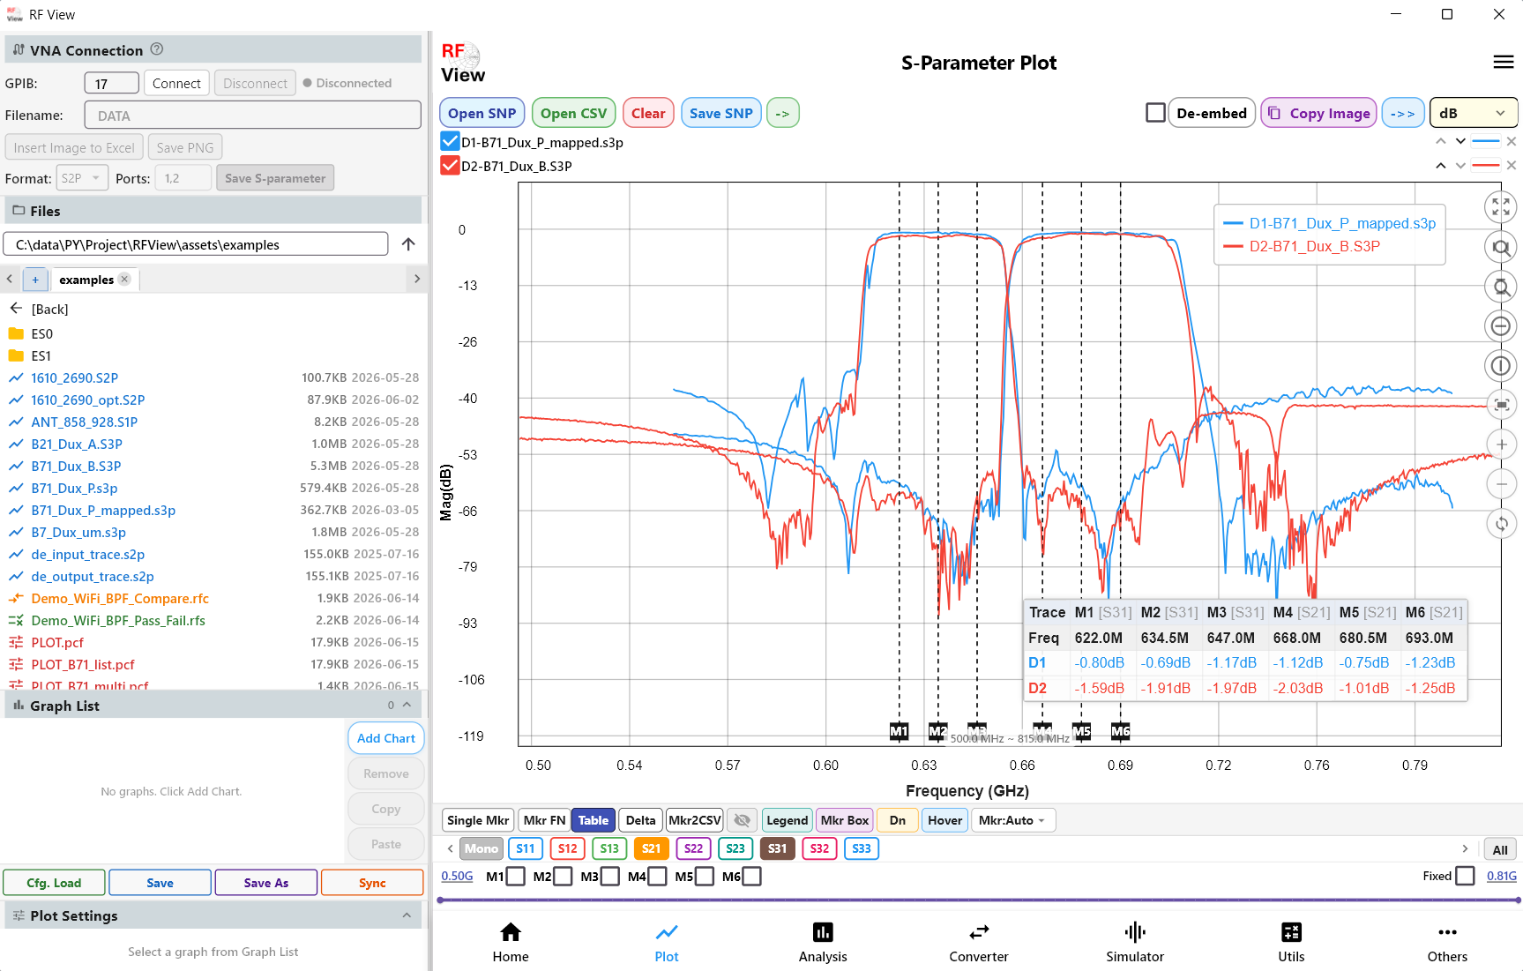Viewport: 1523px width, 971px height.
Task: Open the Mkr:Auto dropdown
Action: tap(1012, 820)
